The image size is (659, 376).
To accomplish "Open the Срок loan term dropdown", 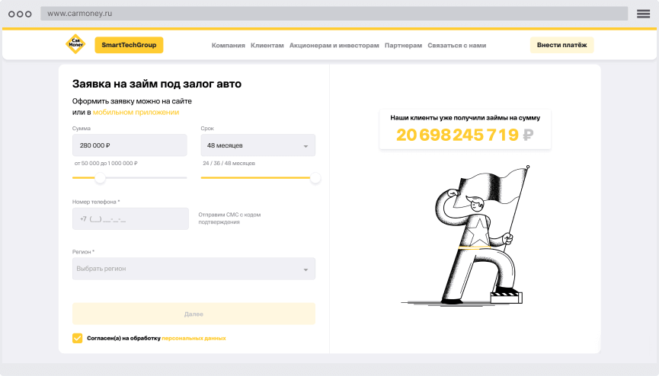I will [258, 145].
